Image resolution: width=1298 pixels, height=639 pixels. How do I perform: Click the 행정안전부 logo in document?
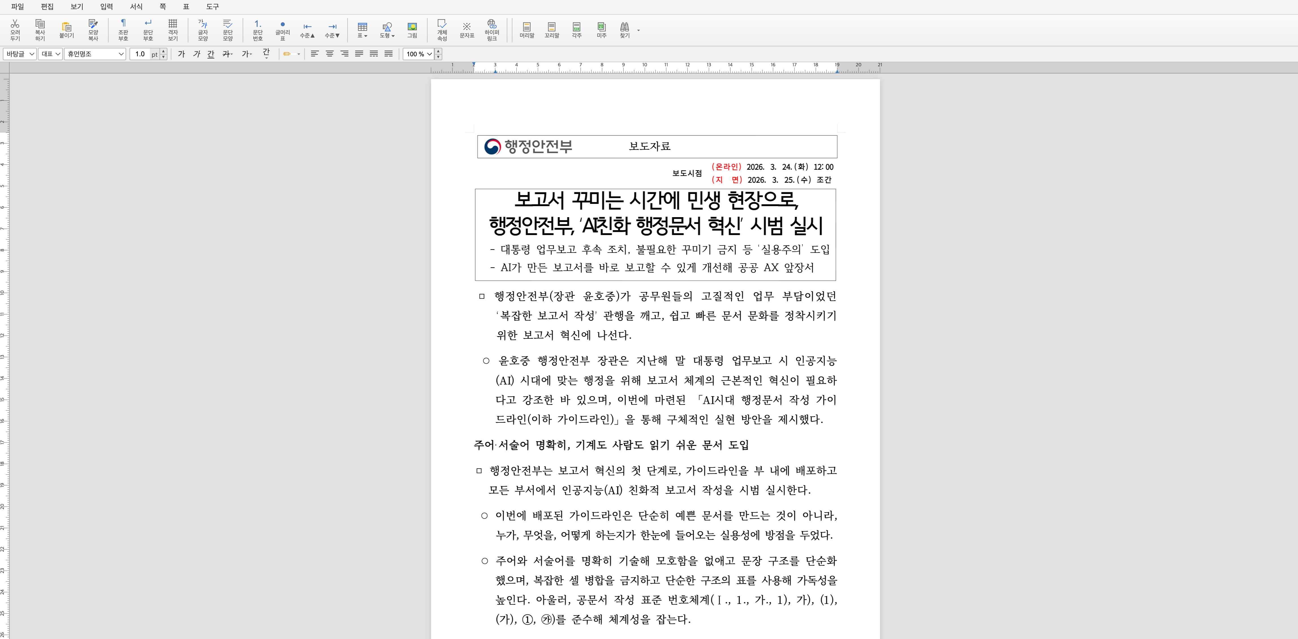pos(528,146)
